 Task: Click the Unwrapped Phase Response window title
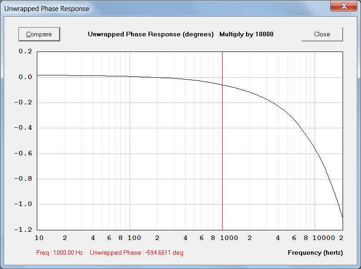coord(47,9)
